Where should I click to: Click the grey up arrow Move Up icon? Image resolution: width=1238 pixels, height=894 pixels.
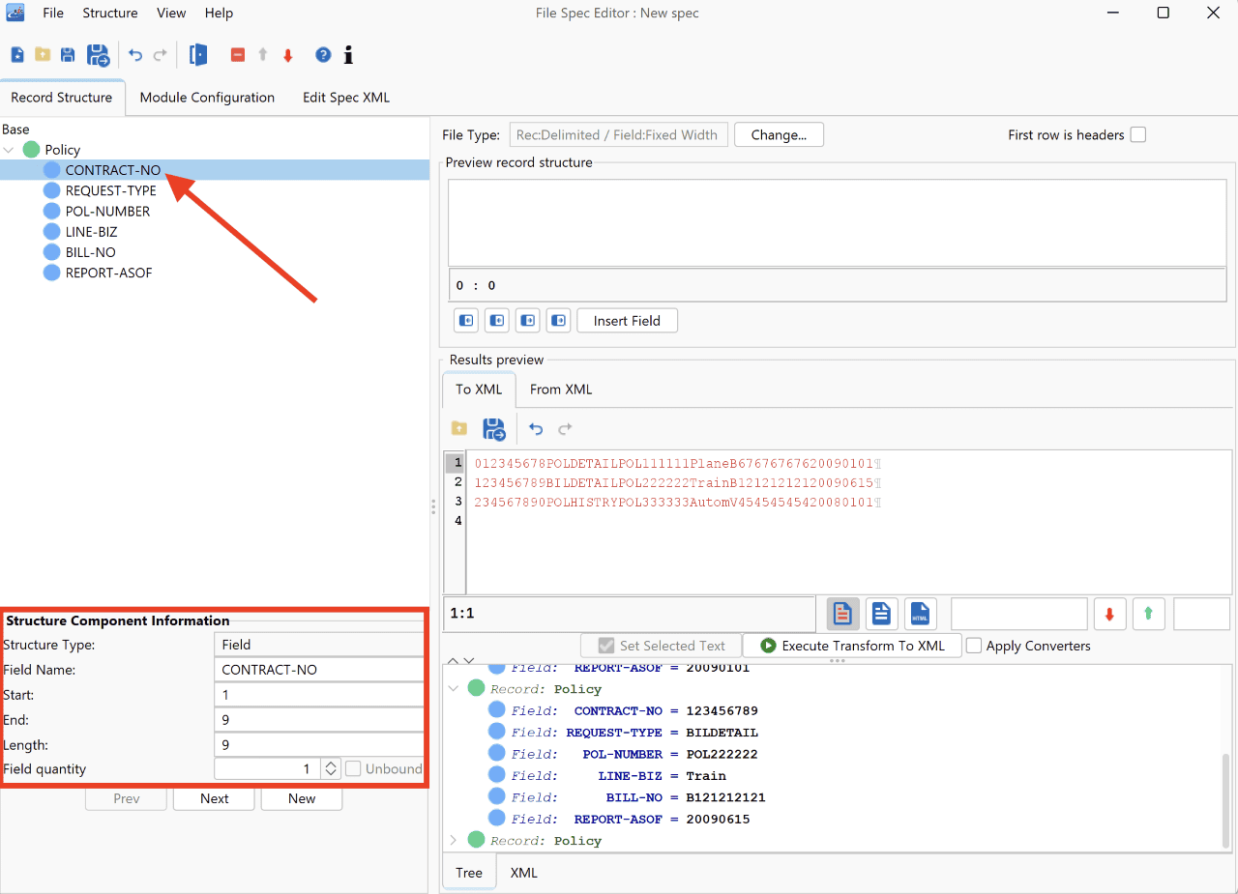262,55
